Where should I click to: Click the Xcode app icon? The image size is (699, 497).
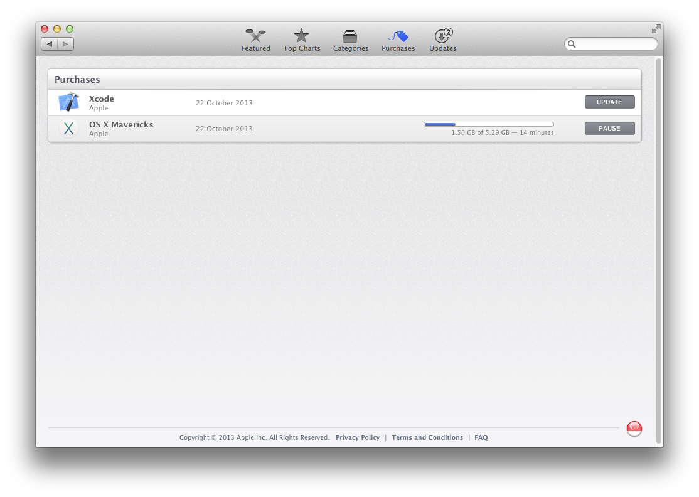68,102
